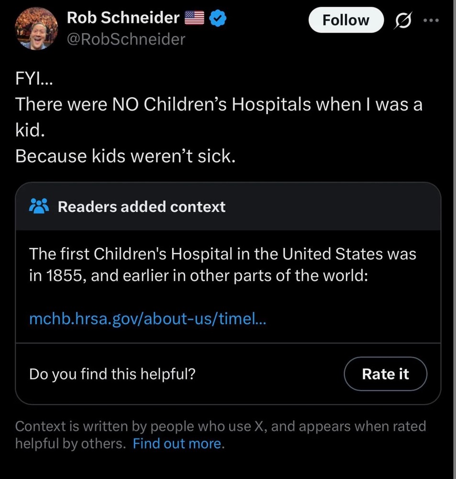Click the Community Notes people icon
456x479 pixels.
click(39, 206)
